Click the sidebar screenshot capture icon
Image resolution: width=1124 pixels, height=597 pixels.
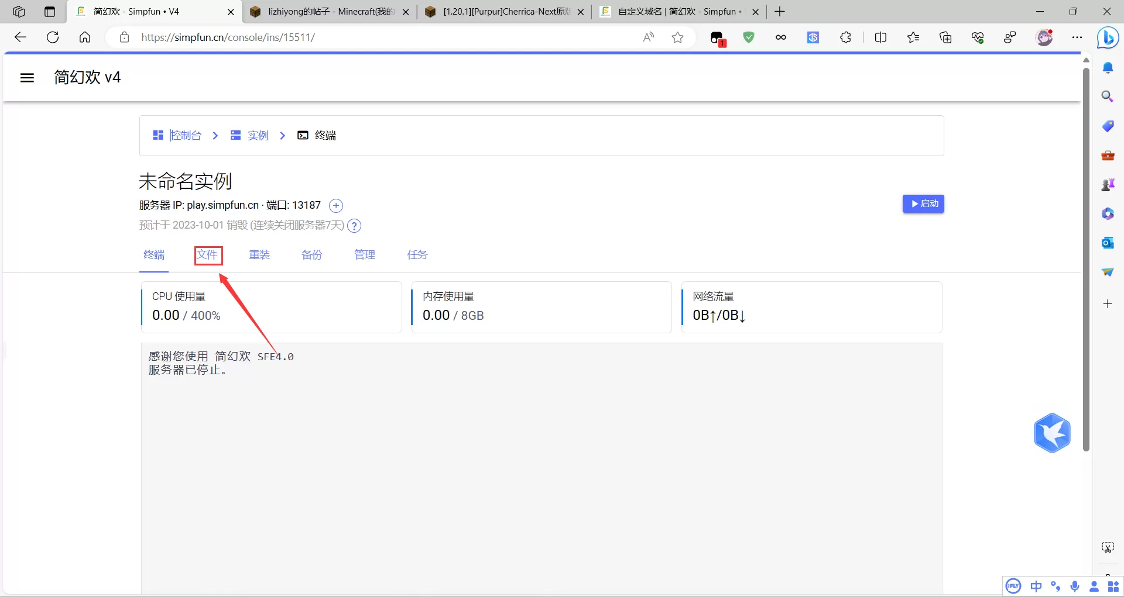click(x=1108, y=547)
